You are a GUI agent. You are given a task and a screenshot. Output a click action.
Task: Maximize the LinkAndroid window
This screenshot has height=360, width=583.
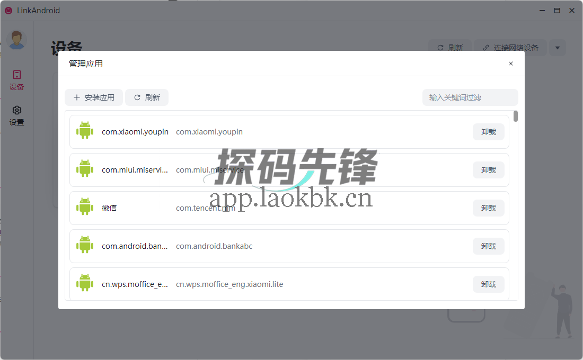pos(557,11)
